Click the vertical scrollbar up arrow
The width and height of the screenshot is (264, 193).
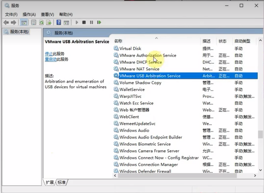260,40
